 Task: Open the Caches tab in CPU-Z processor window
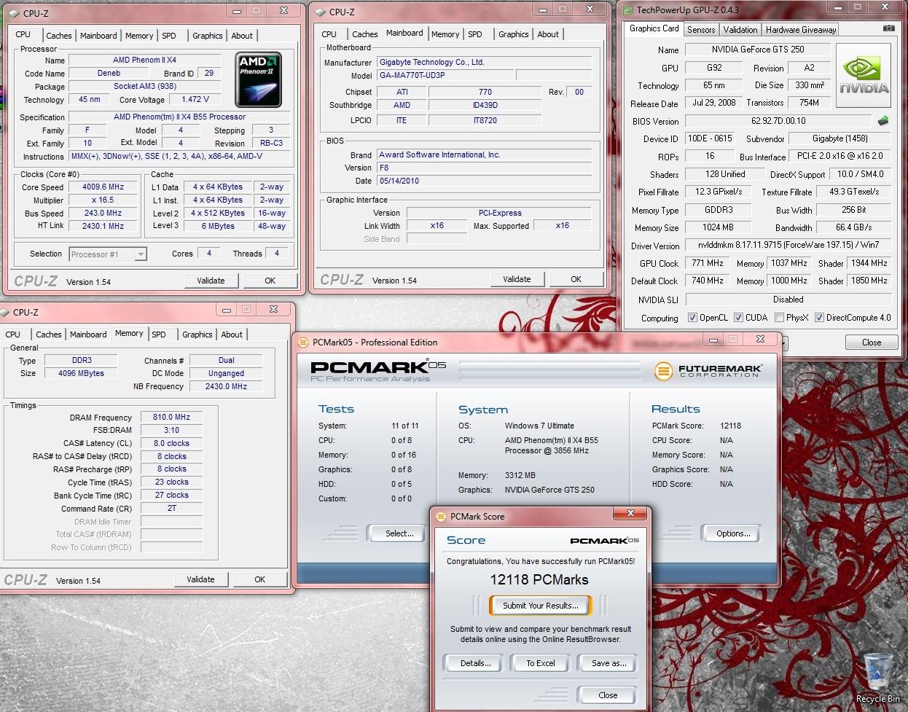[x=59, y=36]
